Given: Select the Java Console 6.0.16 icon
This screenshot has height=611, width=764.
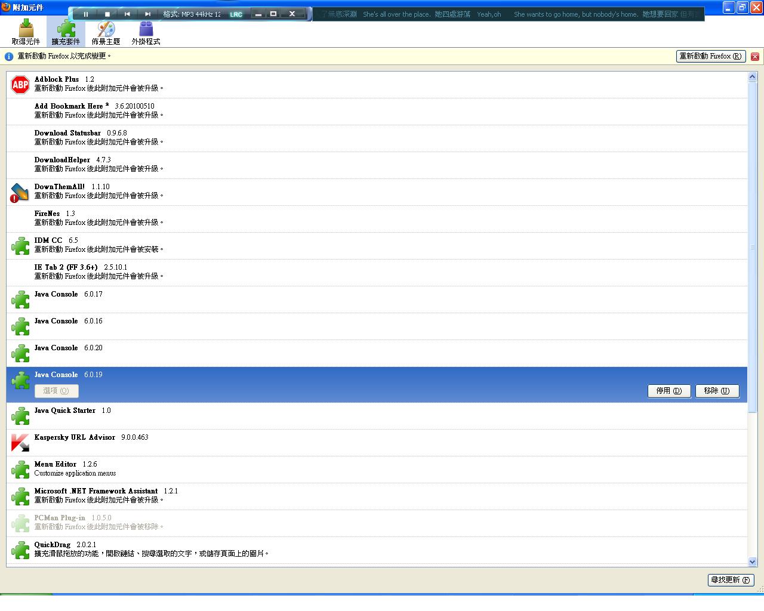Looking at the screenshot, I should click(x=20, y=326).
